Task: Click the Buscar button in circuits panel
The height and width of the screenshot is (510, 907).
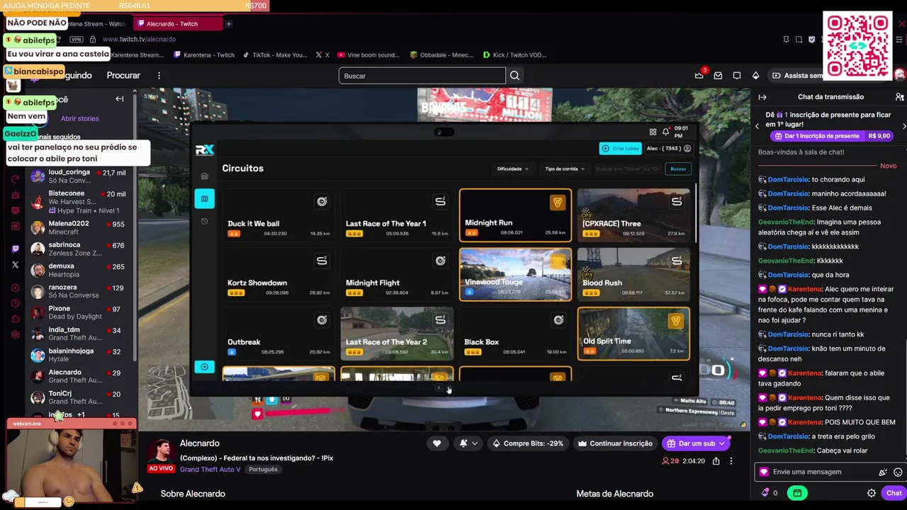Action: pyautogui.click(x=678, y=169)
